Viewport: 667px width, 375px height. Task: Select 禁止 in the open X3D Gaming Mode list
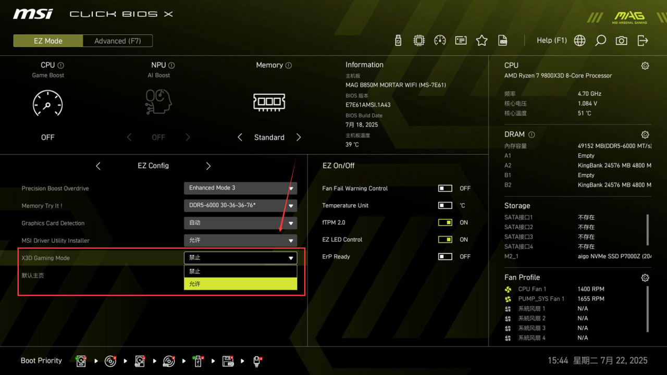(240, 271)
